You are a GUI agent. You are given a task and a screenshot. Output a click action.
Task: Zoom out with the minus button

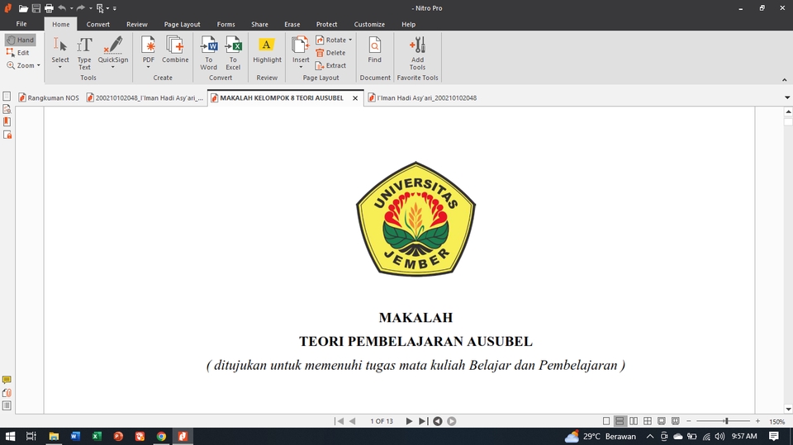[x=688, y=421]
